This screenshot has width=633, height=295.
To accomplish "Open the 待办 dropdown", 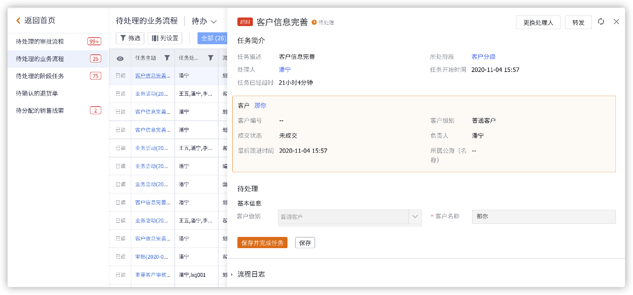I will coord(204,21).
